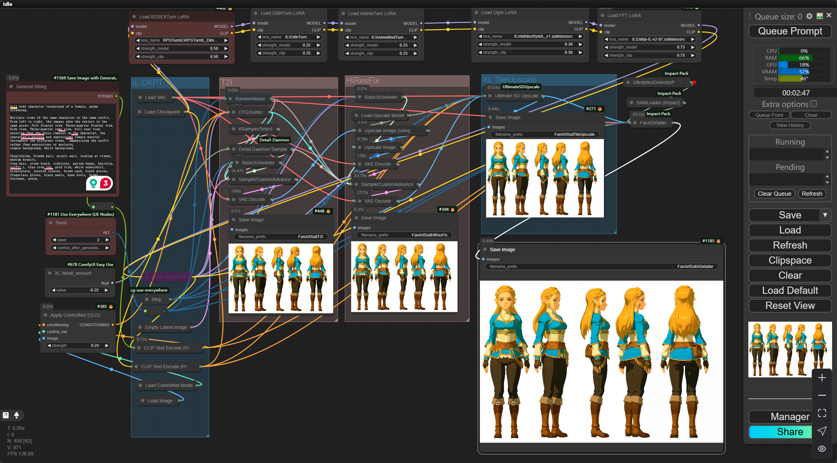Open the log panel icon beside bell

tap(6, 415)
